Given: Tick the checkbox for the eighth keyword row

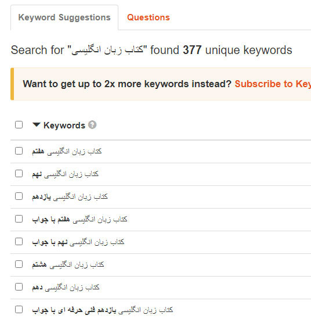Looking at the screenshot, I should tap(19, 310).
